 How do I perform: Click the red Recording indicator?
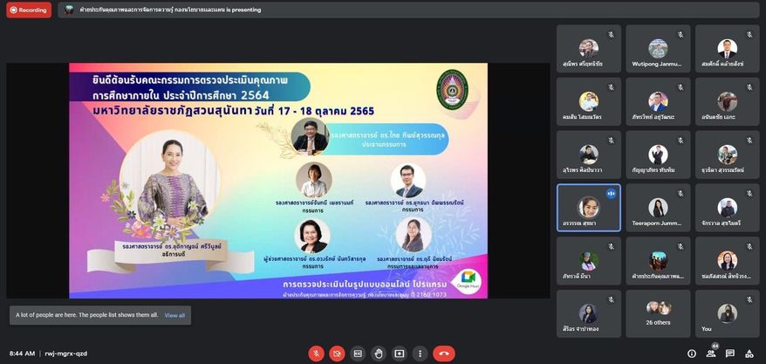pyautogui.click(x=29, y=10)
